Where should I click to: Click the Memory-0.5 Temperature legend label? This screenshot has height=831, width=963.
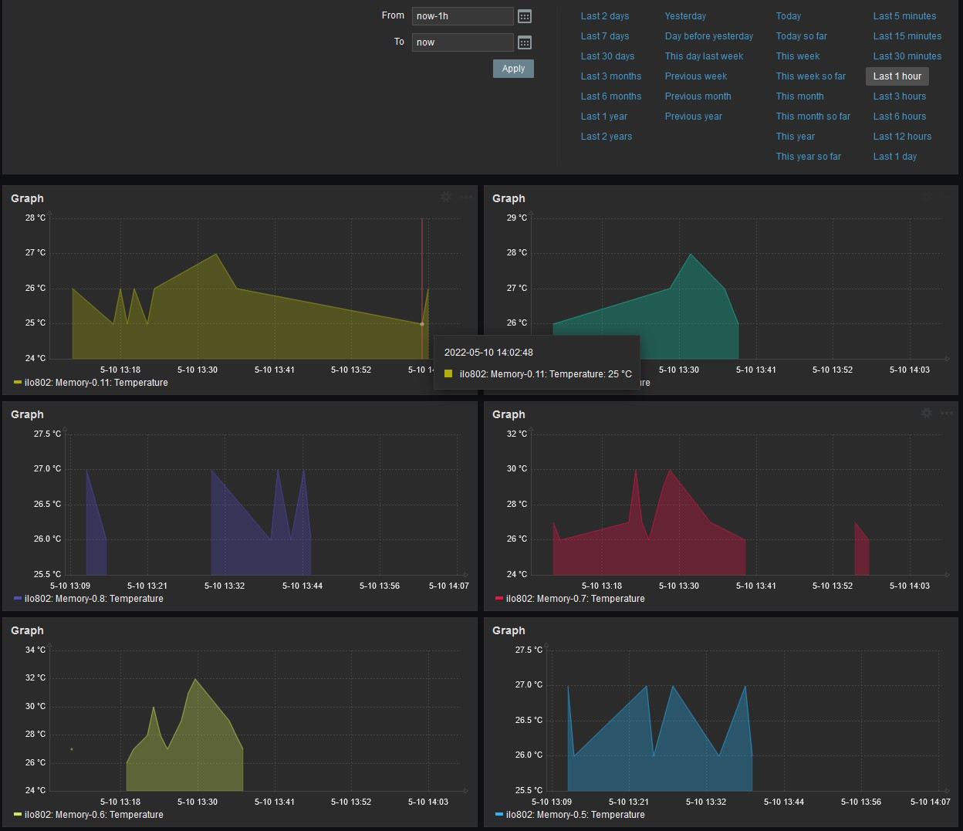[575, 815]
